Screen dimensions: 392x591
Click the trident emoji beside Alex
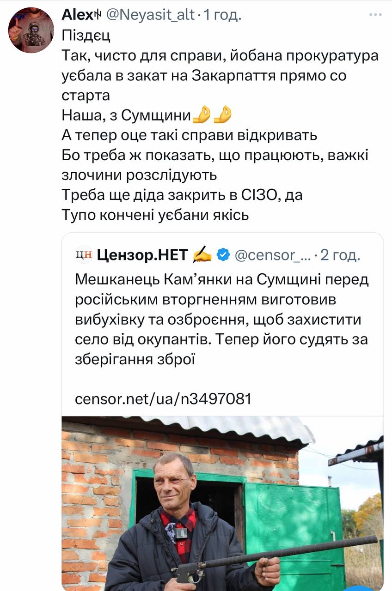(x=98, y=15)
